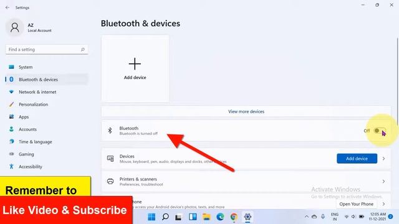399x224 pixels.
Task: Open System settings category
Action: 47,67
